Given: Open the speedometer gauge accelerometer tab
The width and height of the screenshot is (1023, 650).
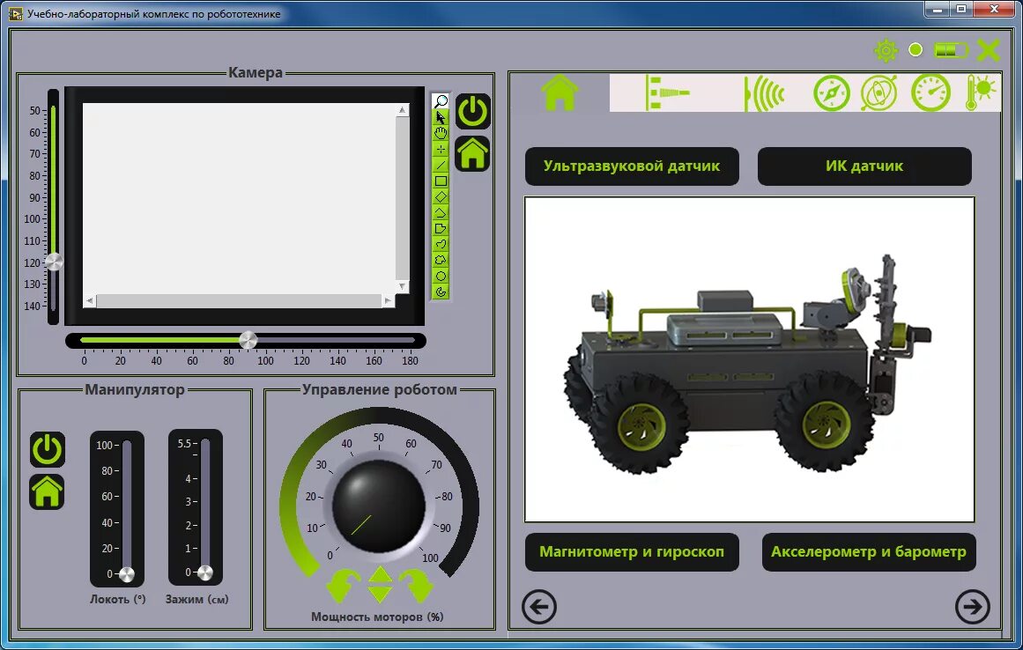Looking at the screenshot, I should tap(930, 92).
